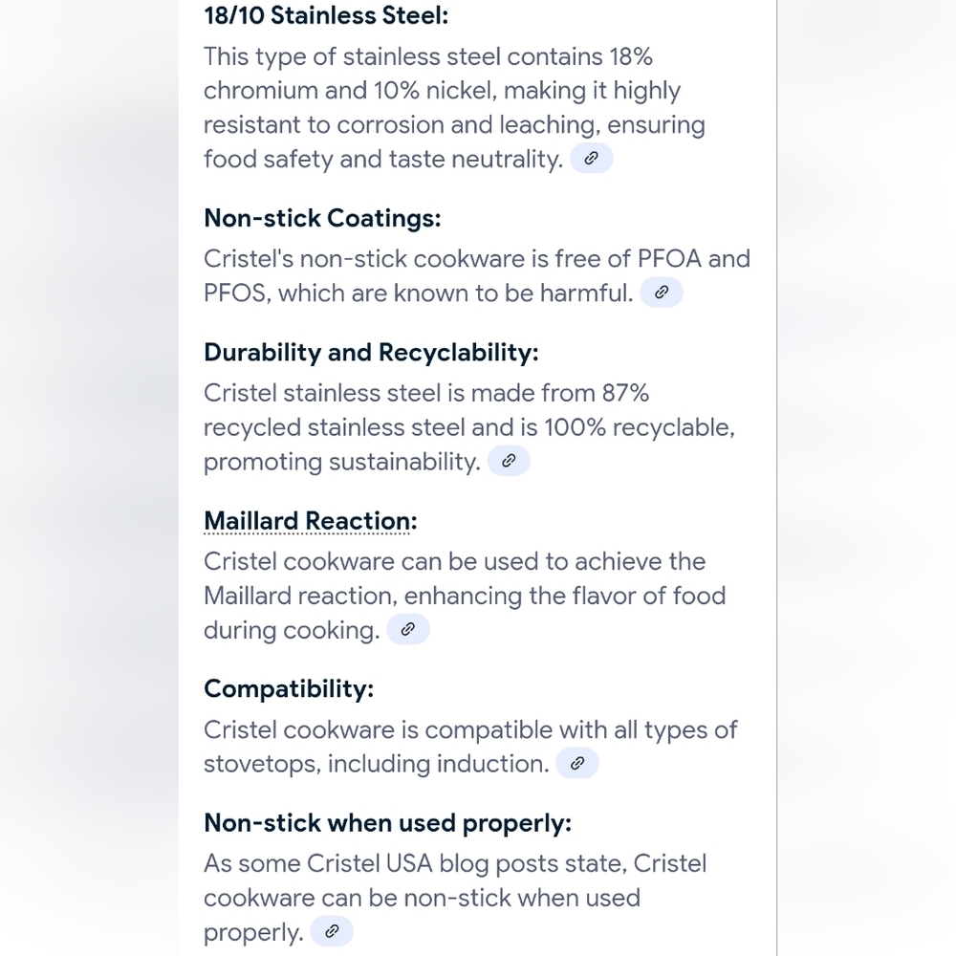The width and height of the screenshot is (956, 956).
Task: Click the 'Compatibility:' heading
Action: (289, 689)
